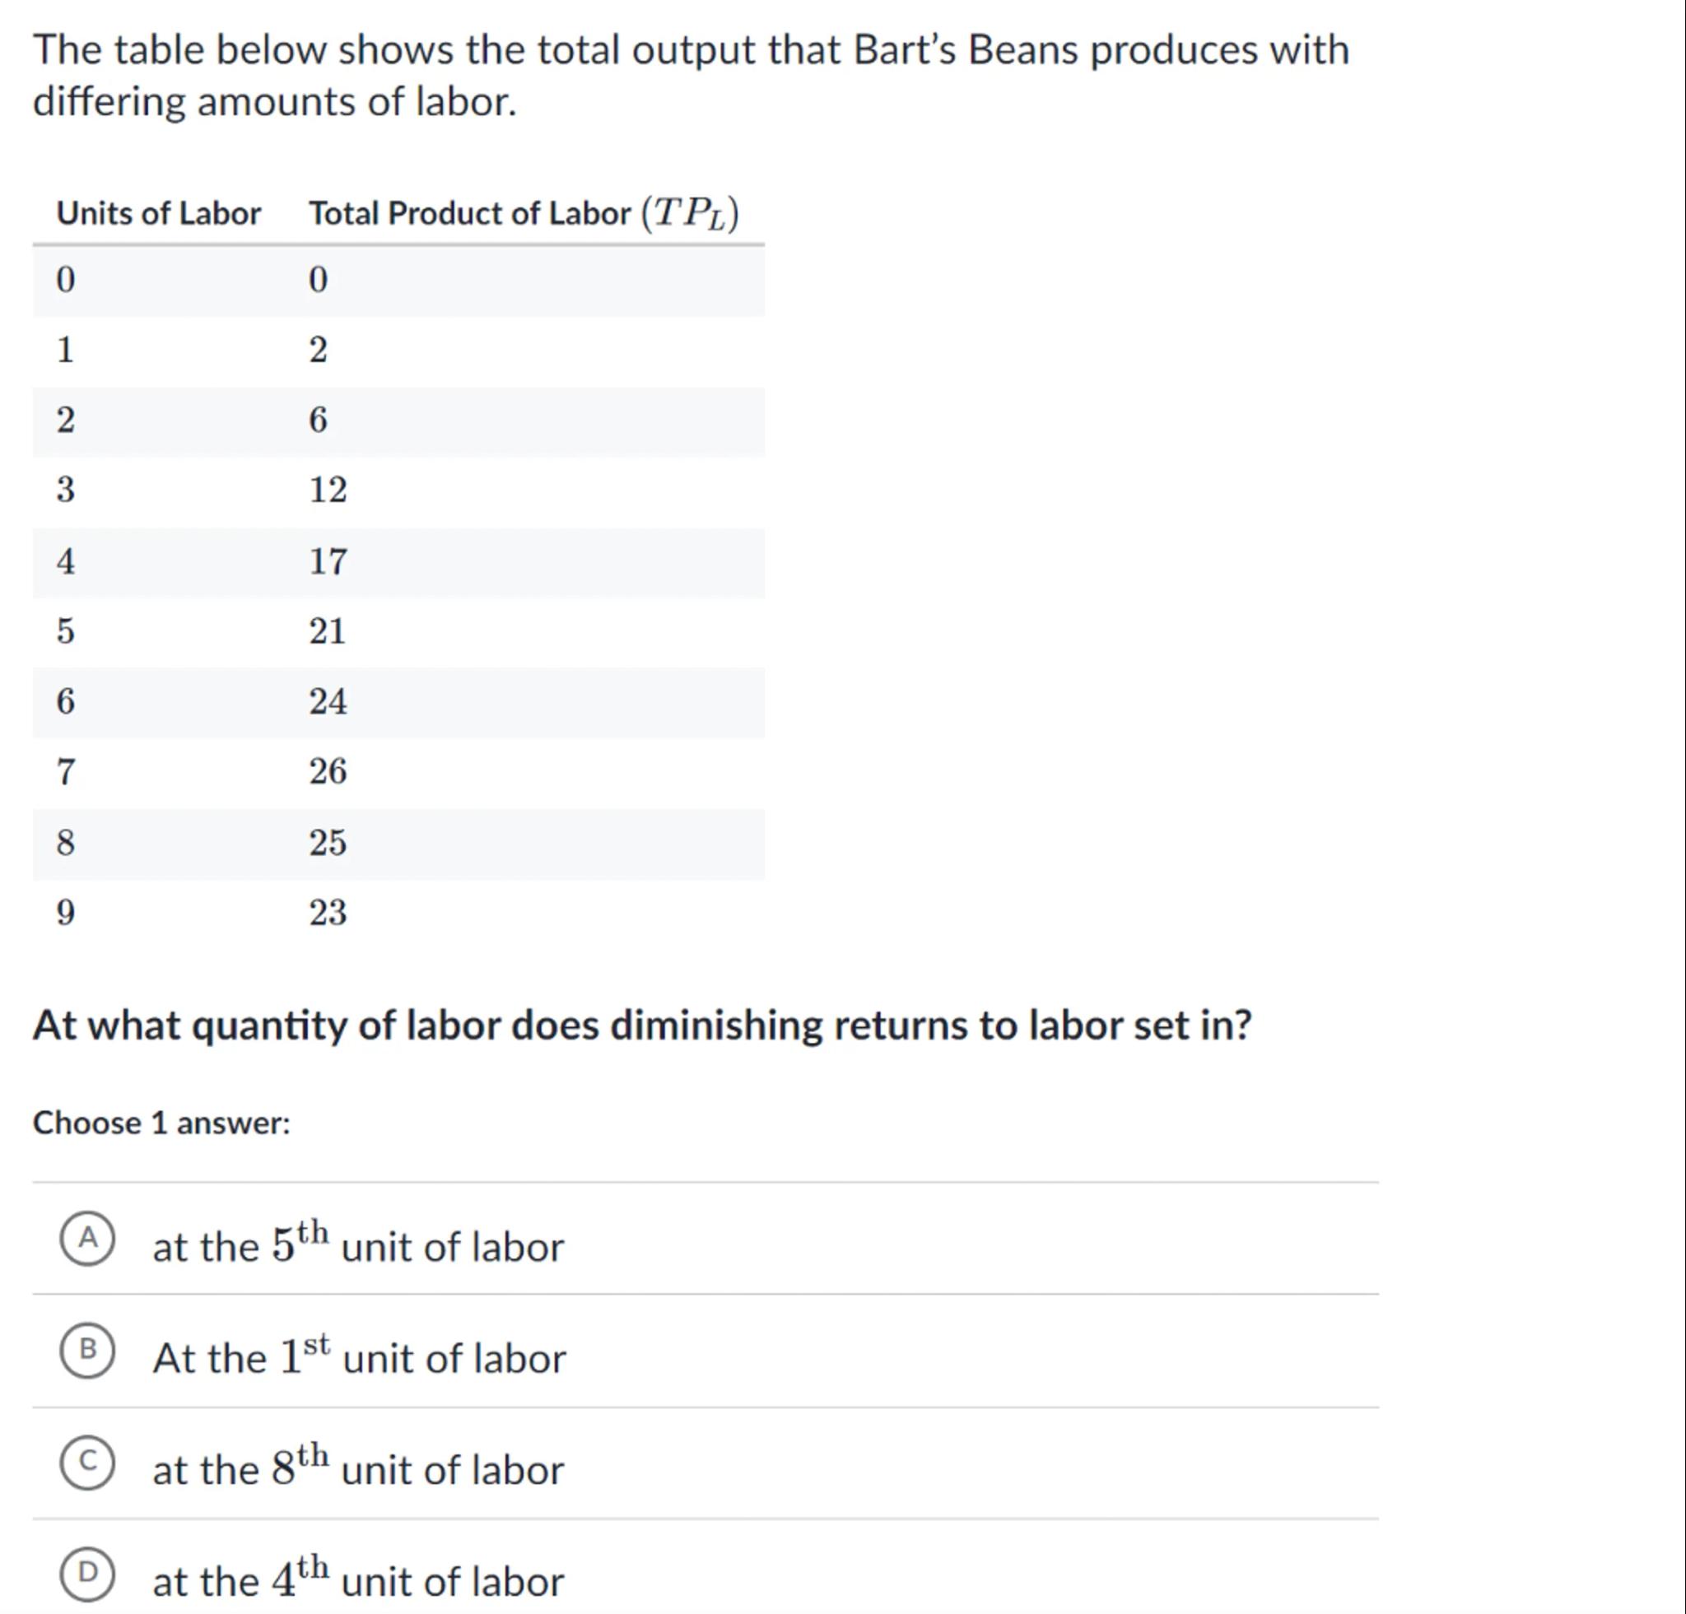Mark the radio circle labeled D
The width and height of the screenshot is (1686, 1614).
[x=87, y=1574]
